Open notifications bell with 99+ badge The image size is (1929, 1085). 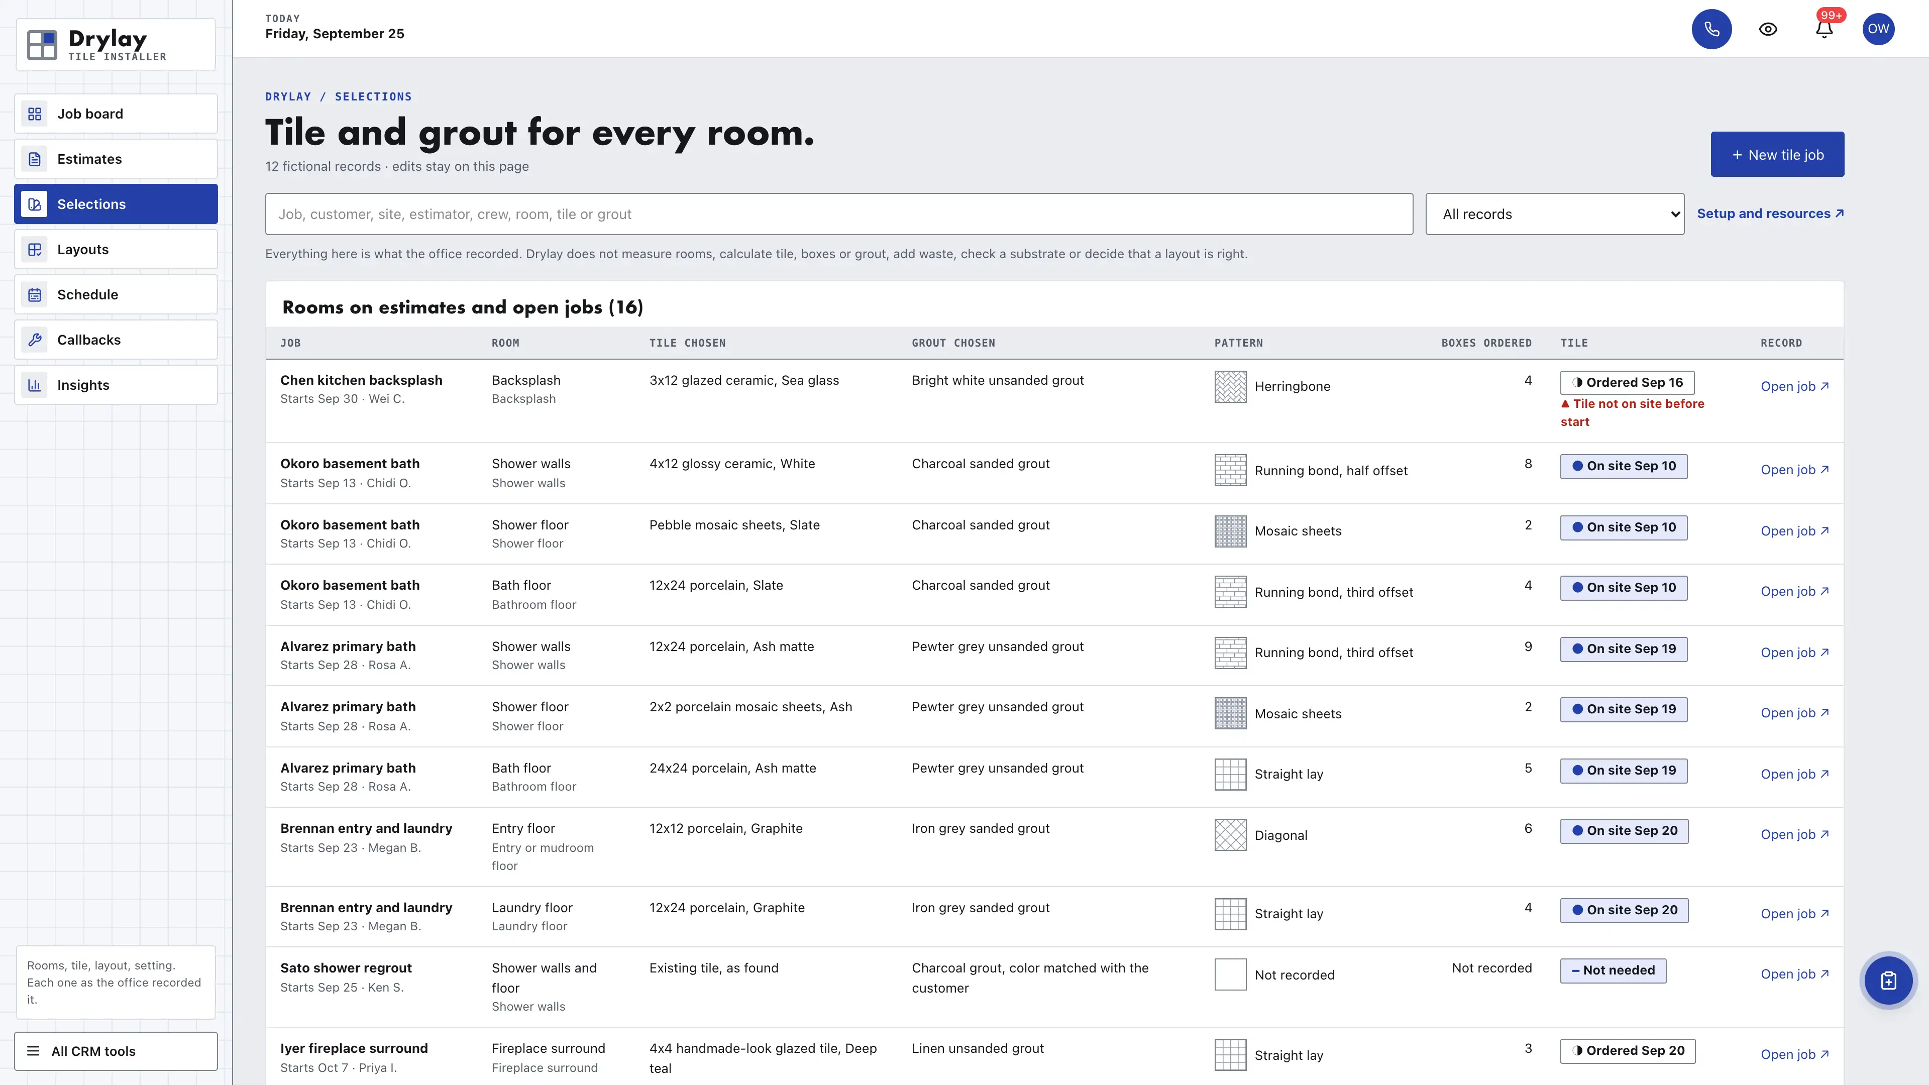coord(1824,29)
